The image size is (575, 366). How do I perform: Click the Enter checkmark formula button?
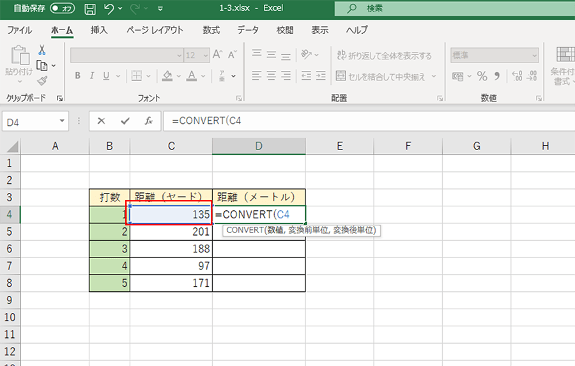pyautogui.click(x=125, y=121)
